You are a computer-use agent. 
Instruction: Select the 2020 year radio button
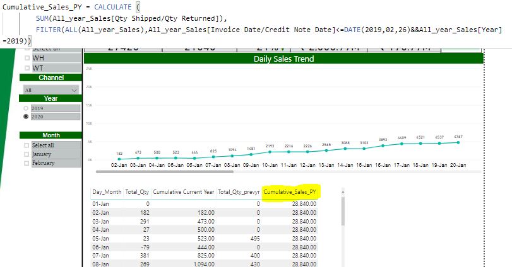[26, 116]
